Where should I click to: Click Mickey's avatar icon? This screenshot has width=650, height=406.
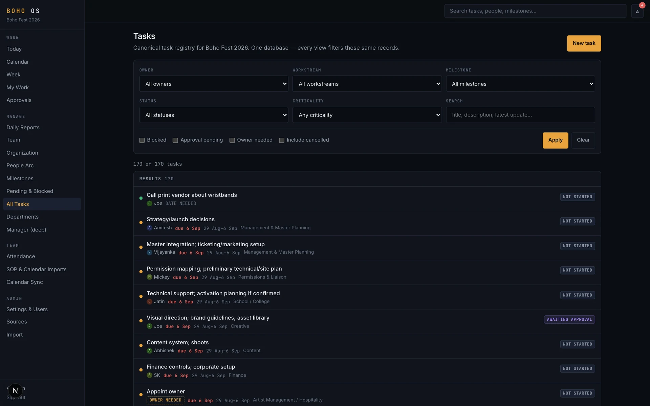point(149,277)
